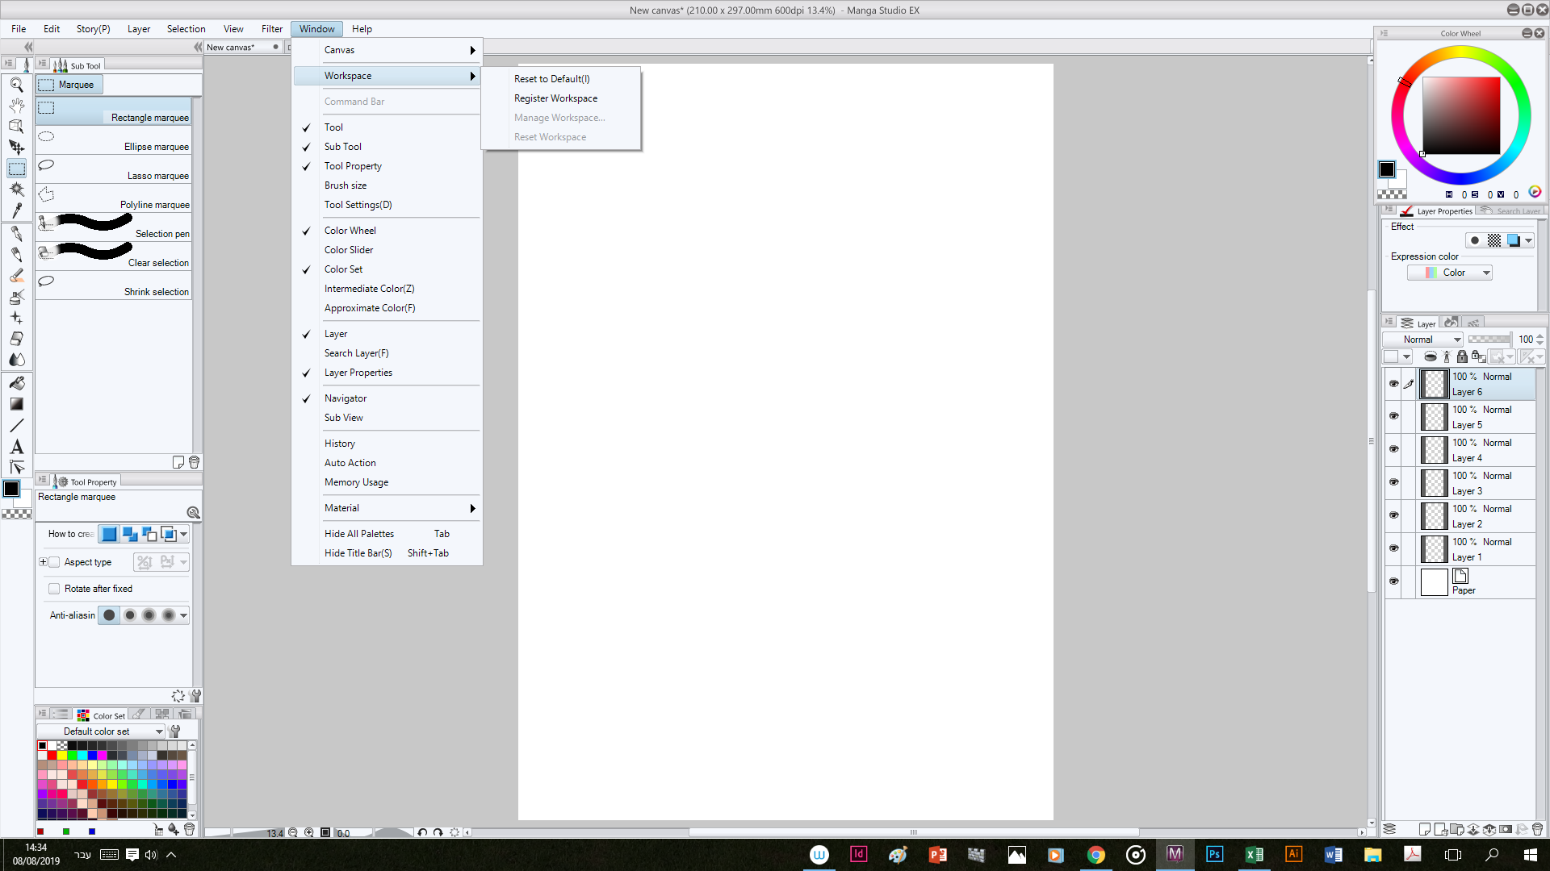
Task: Select the Move Layer tool
Action: point(16,148)
